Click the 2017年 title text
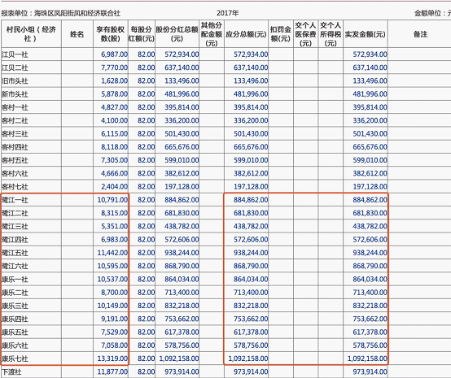 click(x=227, y=13)
